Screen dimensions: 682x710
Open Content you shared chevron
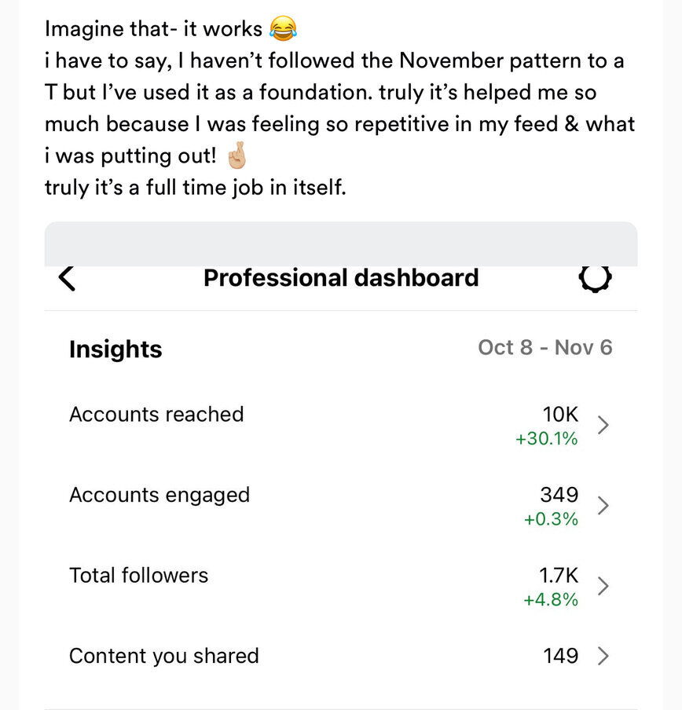point(603,656)
